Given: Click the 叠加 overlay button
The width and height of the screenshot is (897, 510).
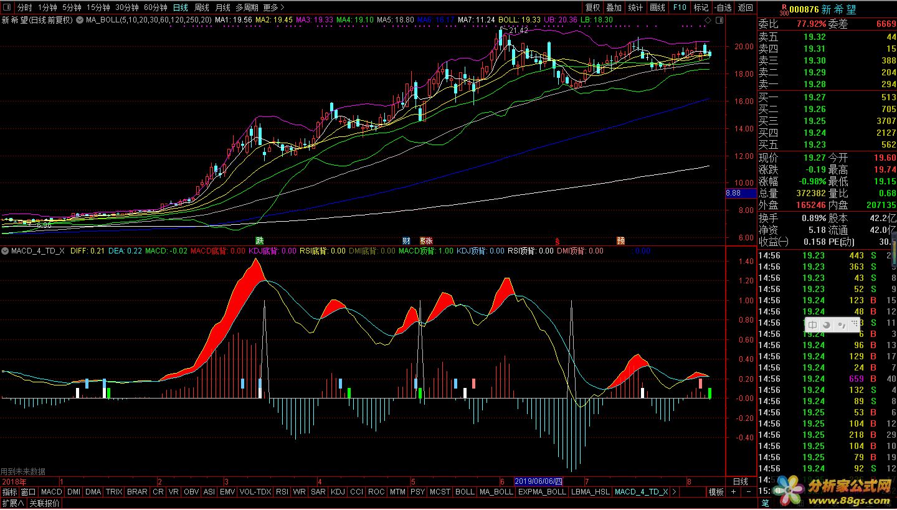Looking at the screenshot, I should [614, 7].
